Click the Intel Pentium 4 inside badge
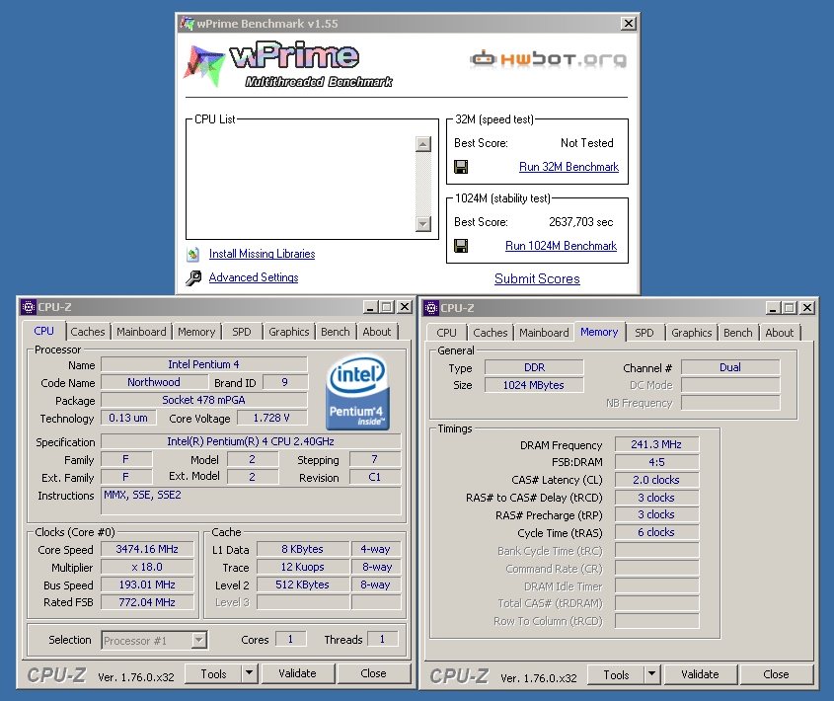This screenshot has width=834, height=701. pyautogui.click(x=358, y=392)
